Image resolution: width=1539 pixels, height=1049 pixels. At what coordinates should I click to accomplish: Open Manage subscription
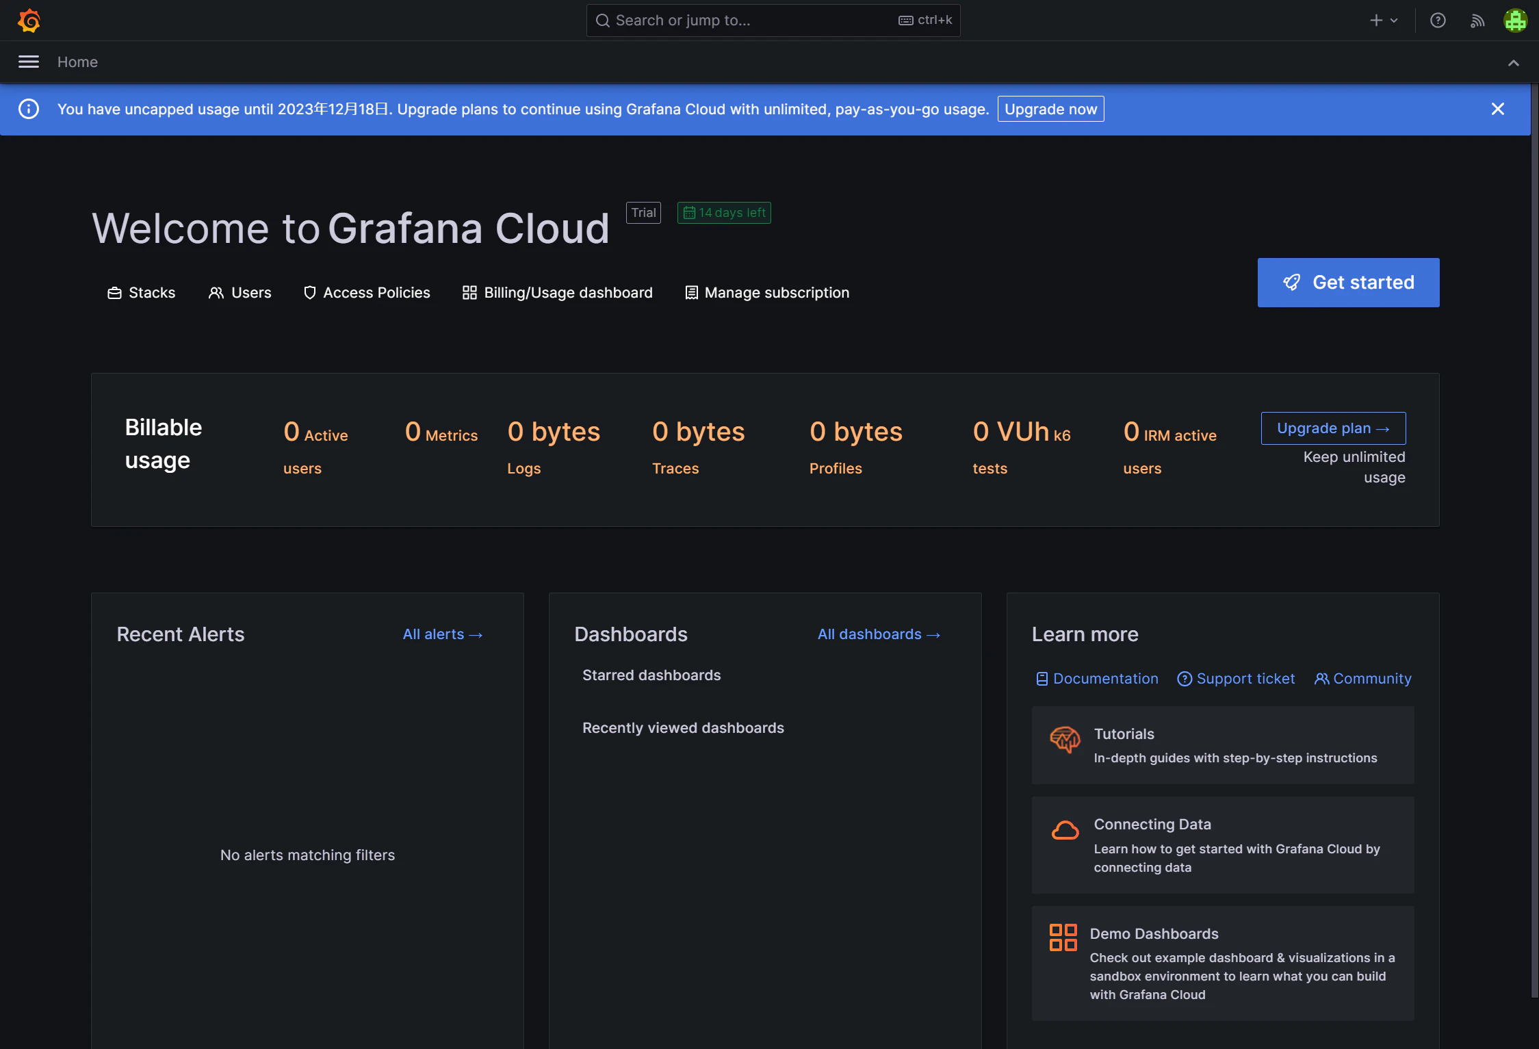coord(767,293)
